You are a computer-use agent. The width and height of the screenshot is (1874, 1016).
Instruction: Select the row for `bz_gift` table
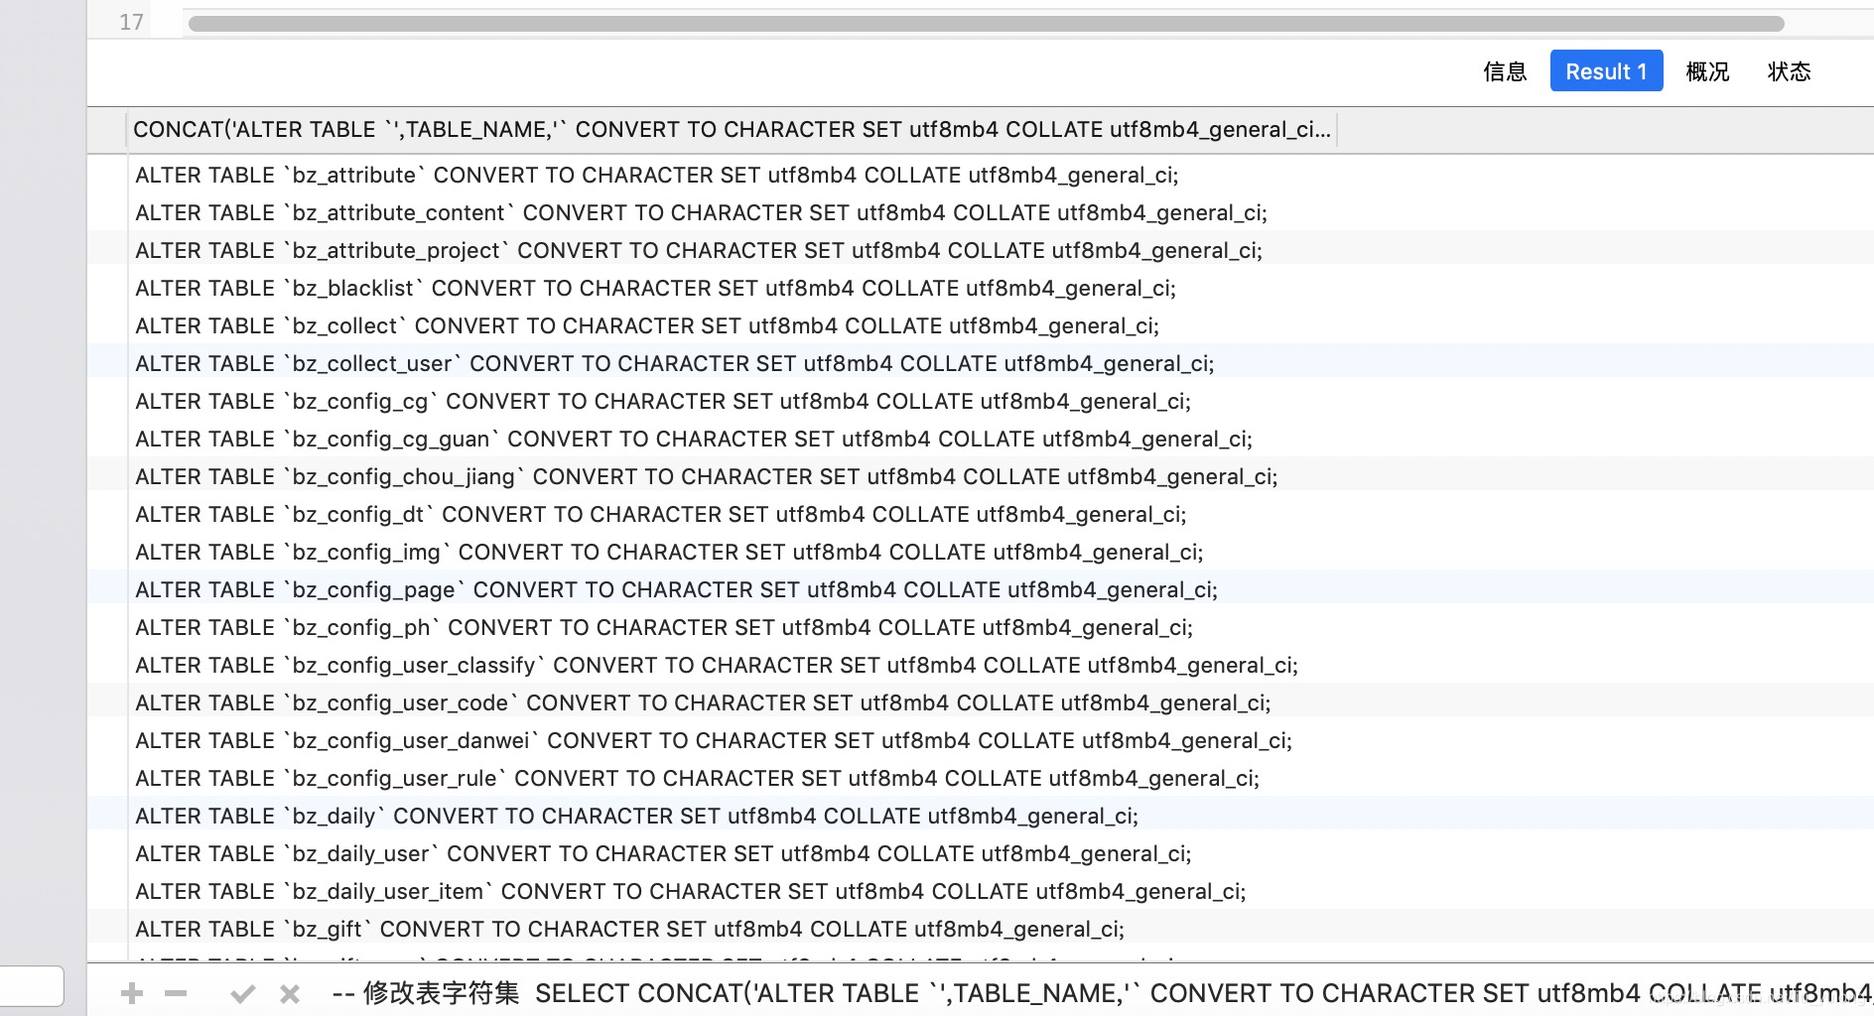tap(981, 930)
